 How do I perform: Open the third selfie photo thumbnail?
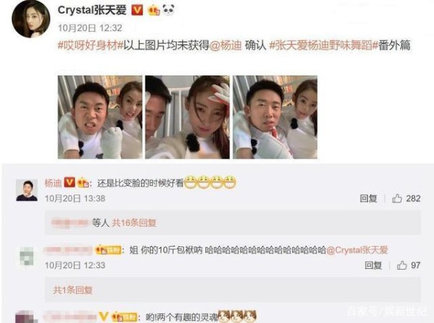pos(275,117)
